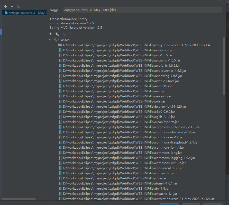This screenshot has height=205, width=229.
Task: Click the jar icon beside concurrent-1.3.2.jar
Action: point(60,168)
